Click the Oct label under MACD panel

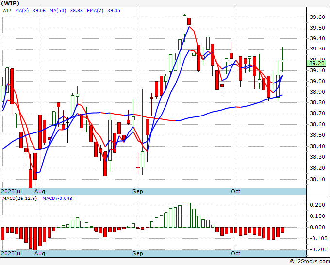236,253
